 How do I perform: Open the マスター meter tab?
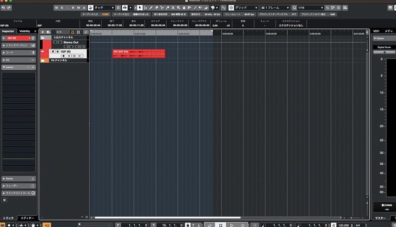[x=380, y=218]
